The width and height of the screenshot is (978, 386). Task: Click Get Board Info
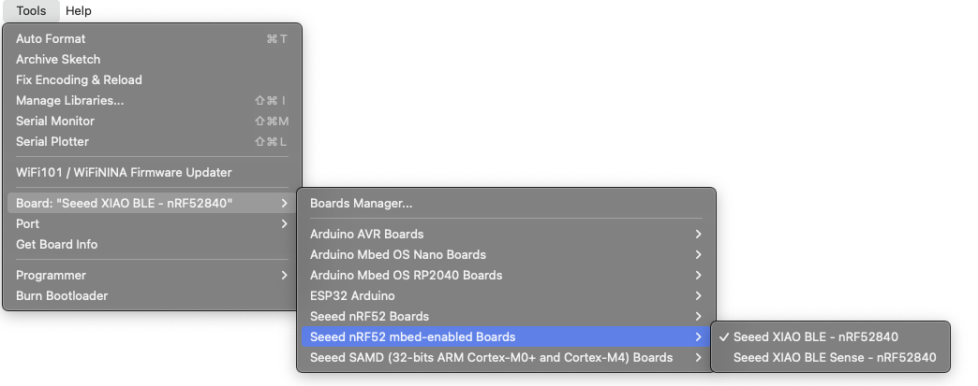click(x=152, y=244)
